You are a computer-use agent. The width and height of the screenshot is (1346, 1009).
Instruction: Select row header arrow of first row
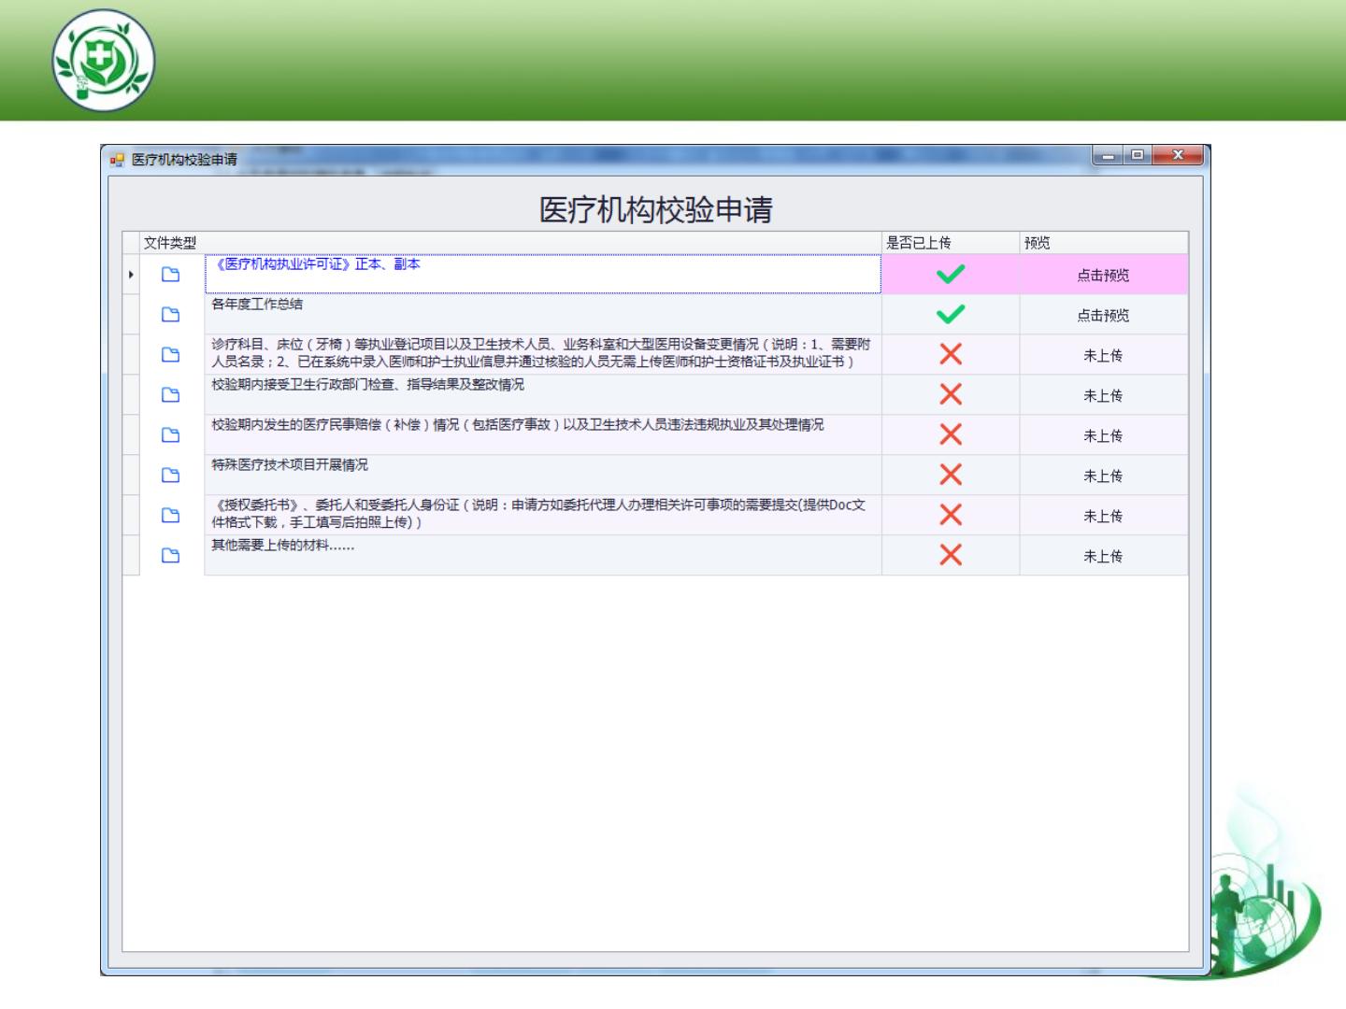(x=131, y=275)
